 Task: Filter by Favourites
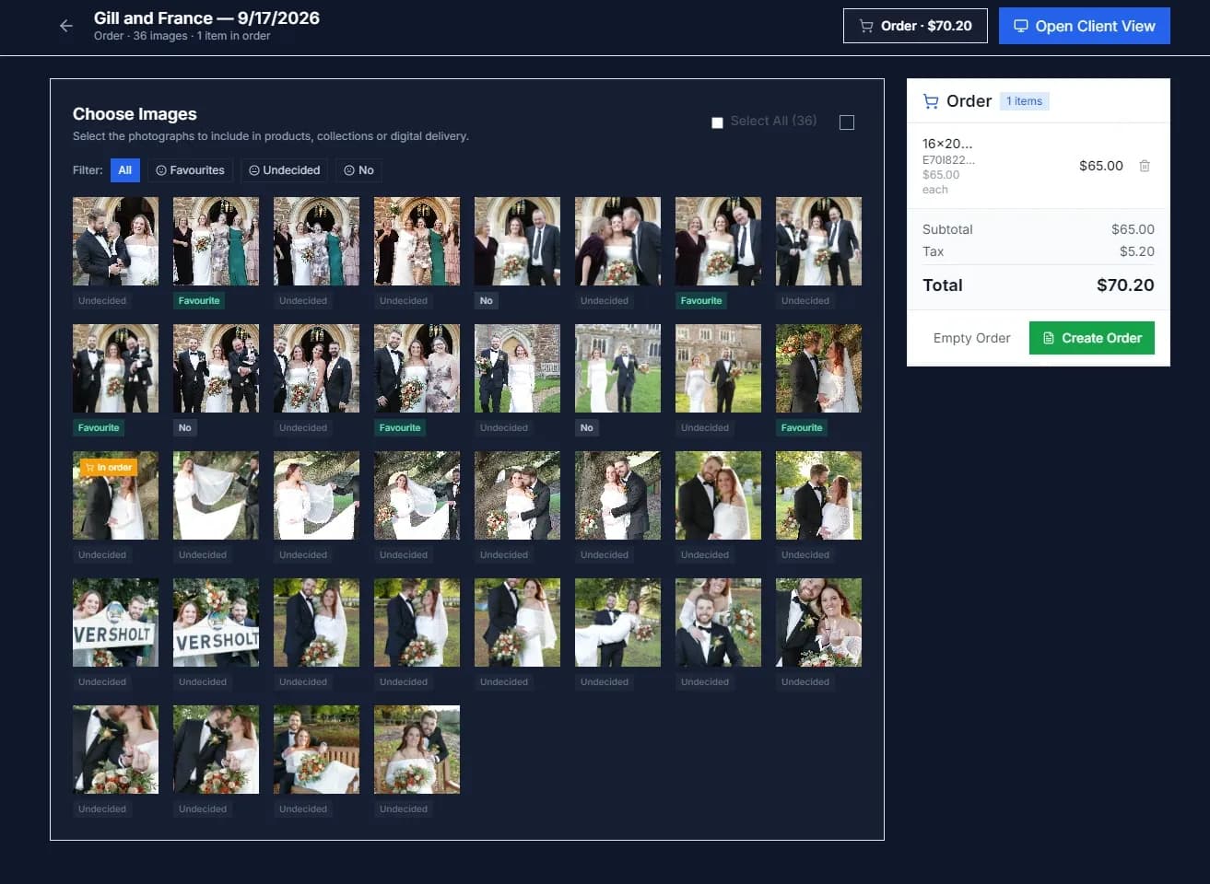(x=190, y=170)
